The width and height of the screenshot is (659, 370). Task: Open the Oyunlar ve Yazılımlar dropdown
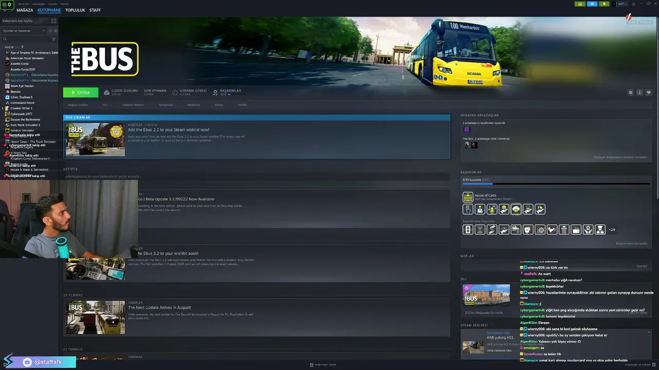[24, 31]
